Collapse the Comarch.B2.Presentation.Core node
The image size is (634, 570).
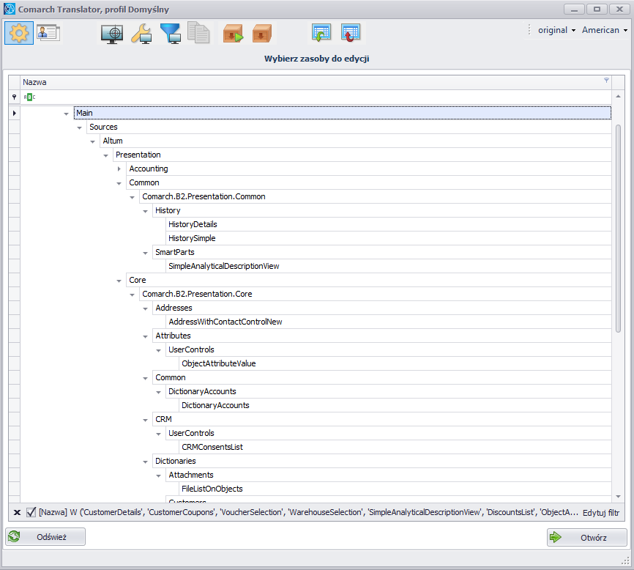132,295
